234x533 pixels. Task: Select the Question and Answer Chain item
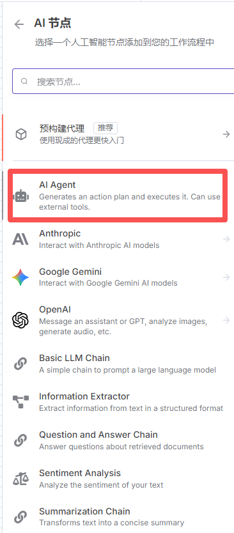(118, 440)
